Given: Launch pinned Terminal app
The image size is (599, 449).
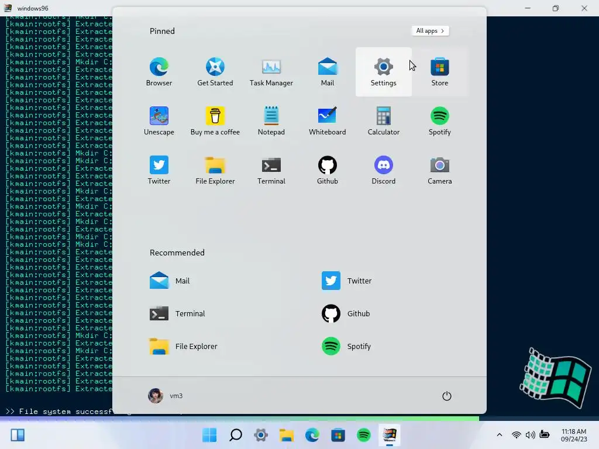Looking at the screenshot, I should tap(271, 170).
